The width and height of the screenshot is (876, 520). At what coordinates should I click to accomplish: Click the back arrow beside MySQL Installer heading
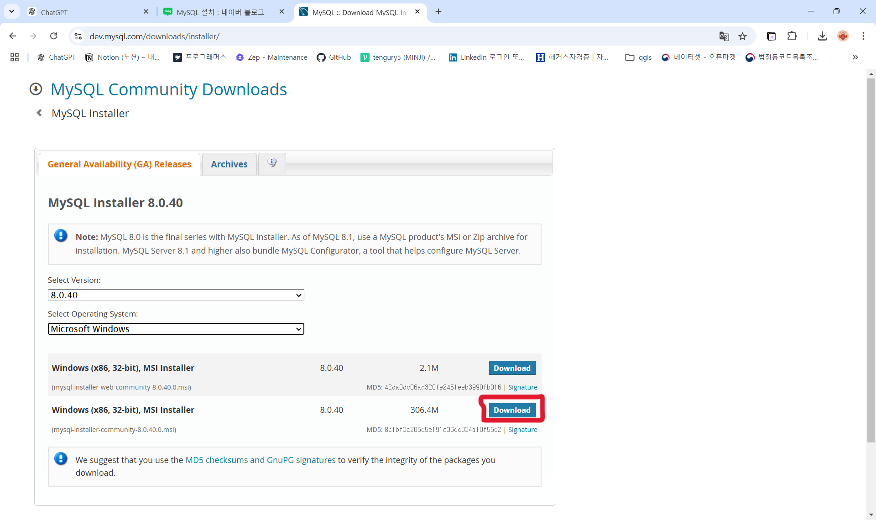point(39,113)
